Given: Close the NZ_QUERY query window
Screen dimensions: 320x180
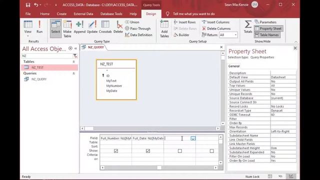Looking at the screenshot, I should point(221,47).
